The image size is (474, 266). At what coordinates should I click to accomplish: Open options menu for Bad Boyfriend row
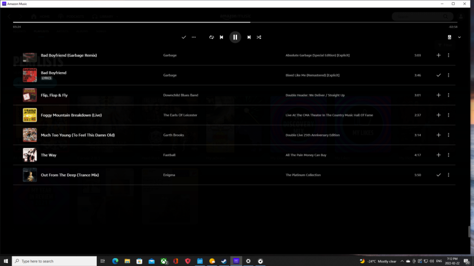[x=448, y=75]
